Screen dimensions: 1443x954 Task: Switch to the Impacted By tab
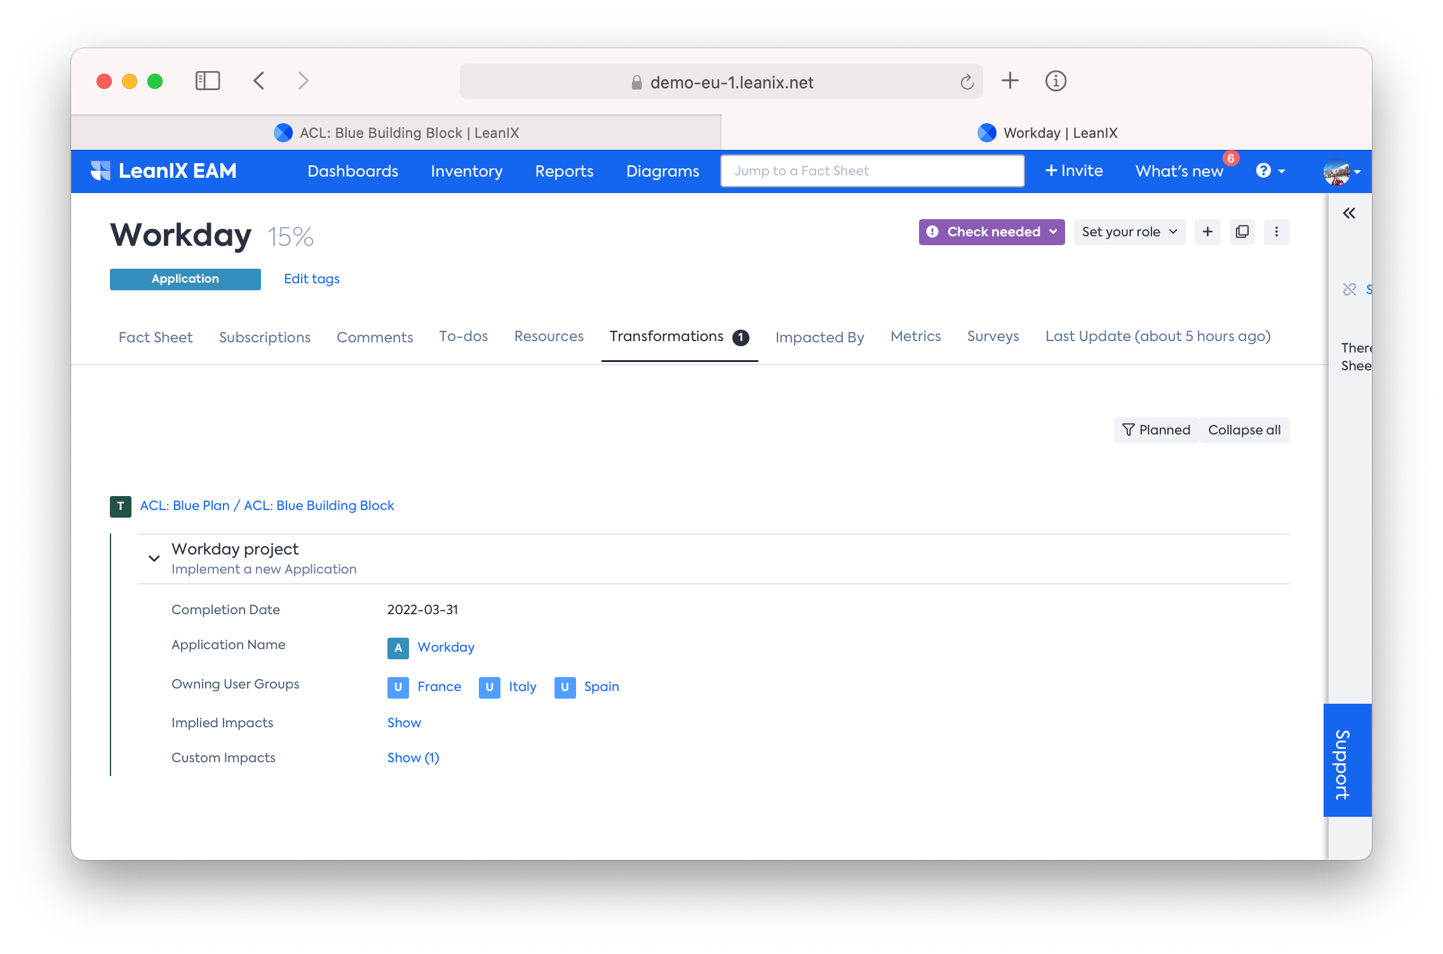(x=819, y=337)
